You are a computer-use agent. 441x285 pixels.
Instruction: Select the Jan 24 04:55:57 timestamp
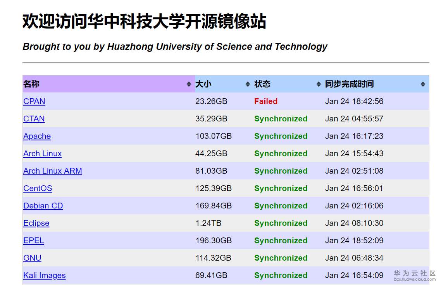click(354, 119)
